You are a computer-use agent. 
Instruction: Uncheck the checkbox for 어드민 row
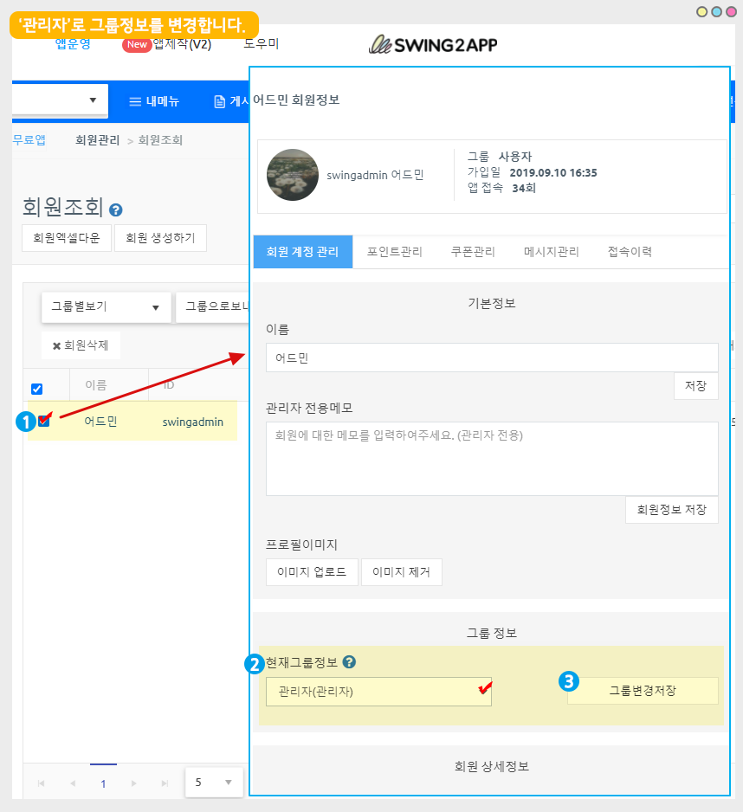[43, 422]
